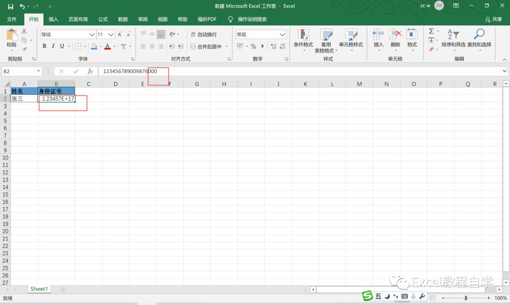Switch to the 插入 tab
Screen dimensions: 510x305
click(53, 19)
